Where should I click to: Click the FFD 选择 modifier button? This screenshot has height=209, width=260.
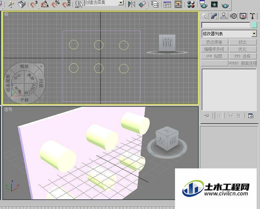tap(243, 56)
